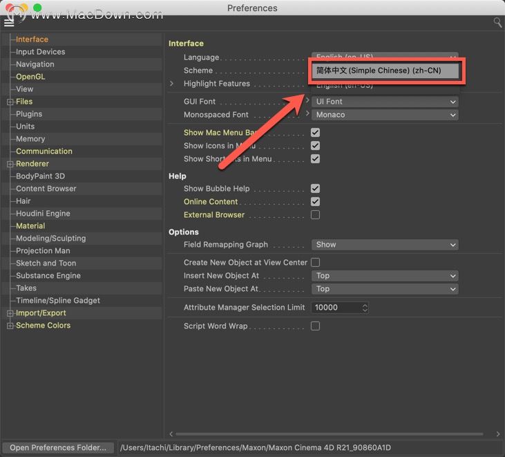The image size is (505, 457).
Task: Select View category
Action: point(24,89)
